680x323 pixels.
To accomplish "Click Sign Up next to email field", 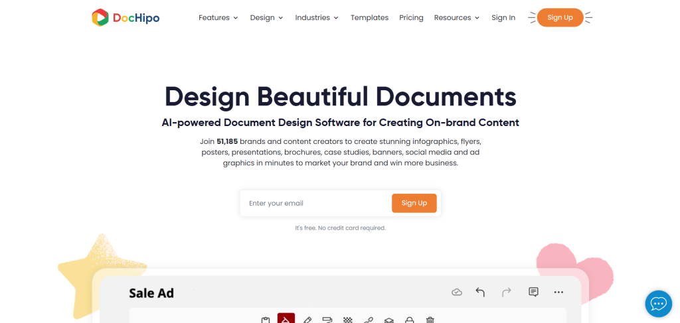I will (414, 203).
